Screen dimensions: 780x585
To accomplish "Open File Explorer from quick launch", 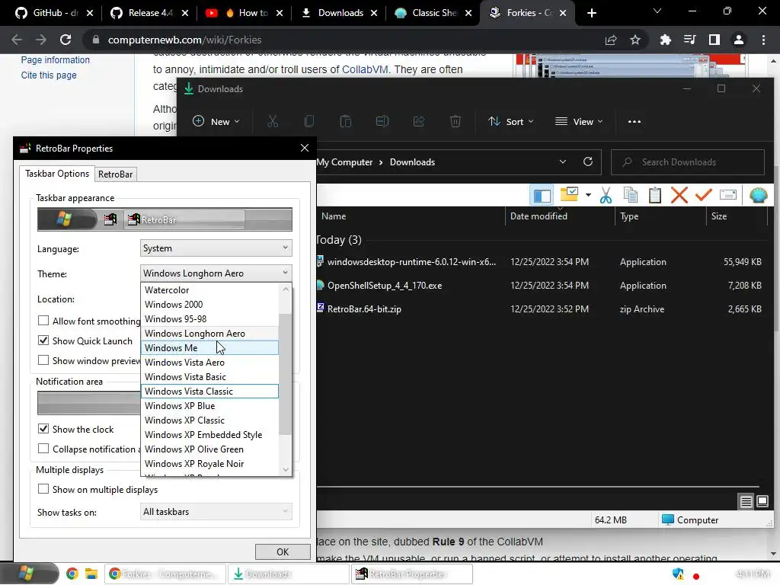I will (91, 574).
